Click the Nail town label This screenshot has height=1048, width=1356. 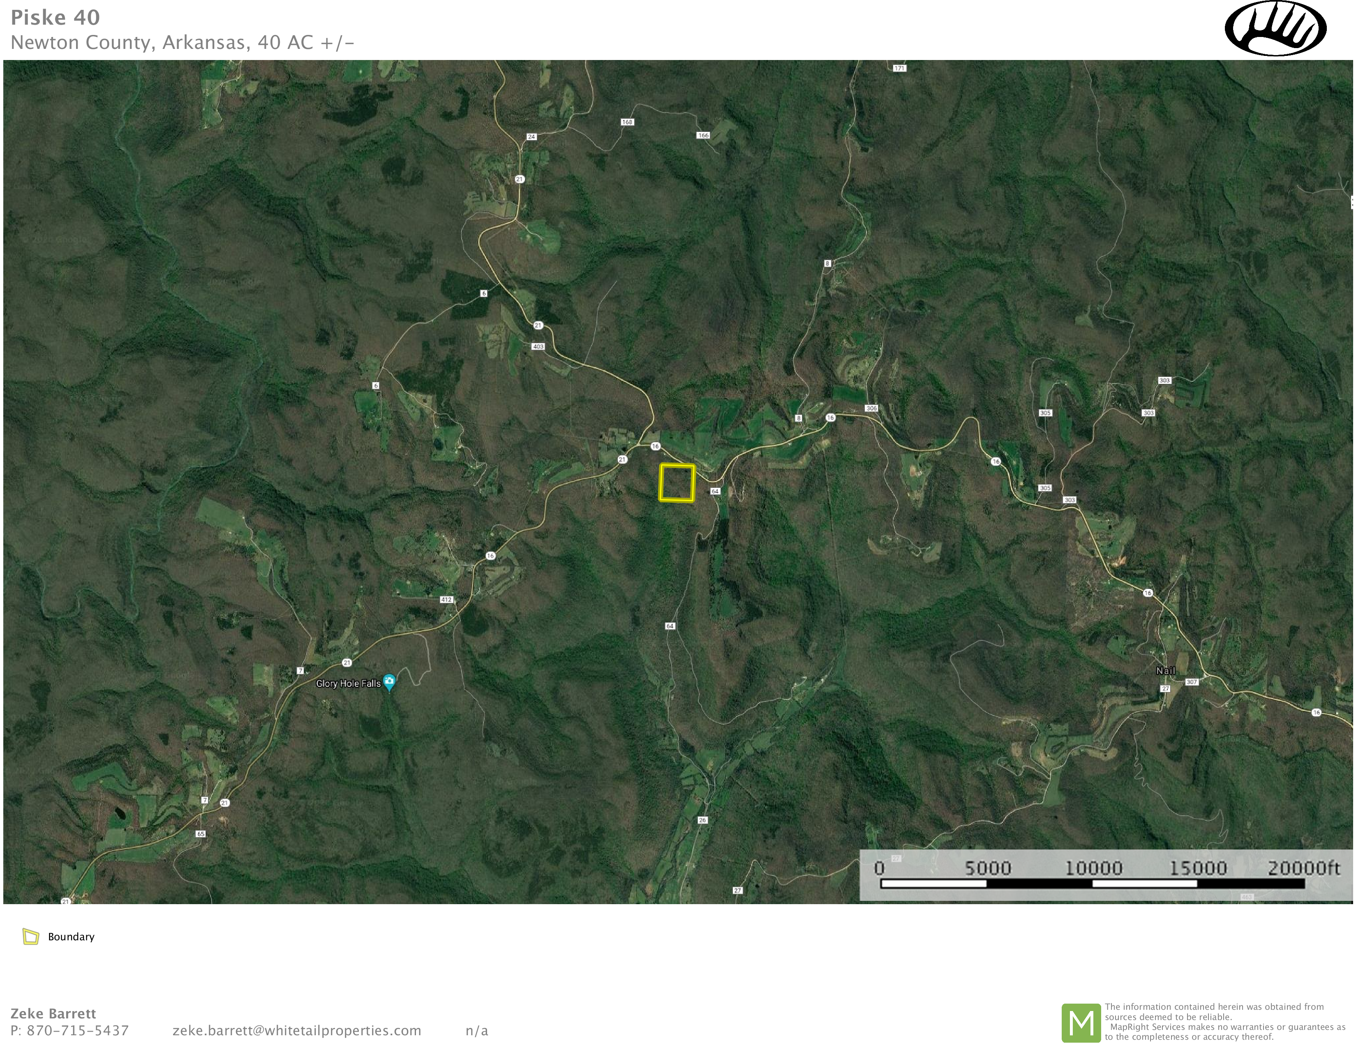(1165, 671)
